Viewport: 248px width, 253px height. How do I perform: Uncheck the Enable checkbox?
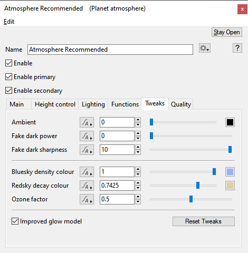8,63
